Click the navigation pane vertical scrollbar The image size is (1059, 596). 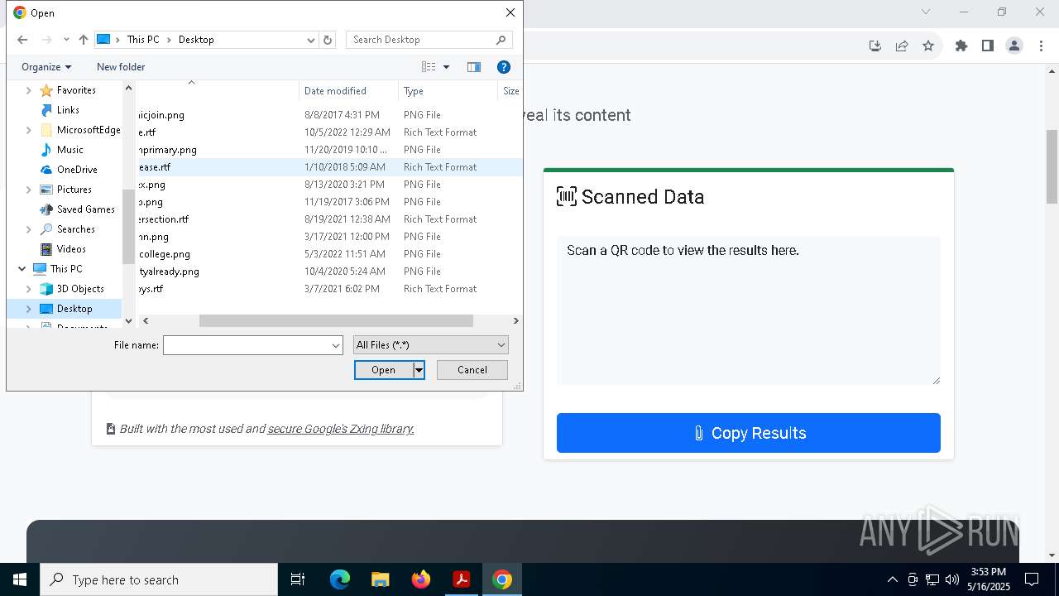click(x=128, y=225)
